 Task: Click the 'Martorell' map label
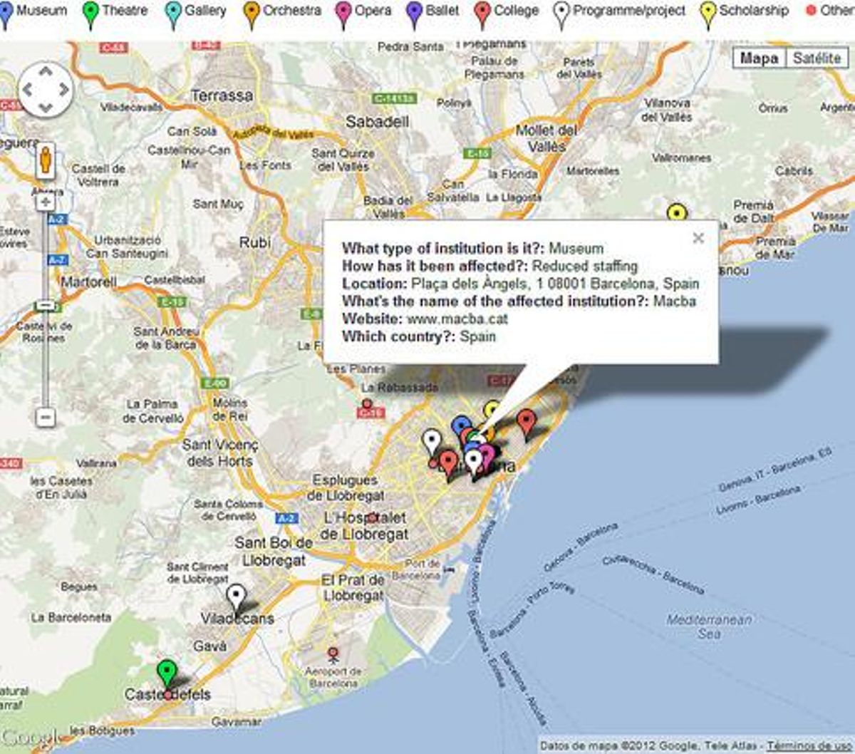(88, 282)
